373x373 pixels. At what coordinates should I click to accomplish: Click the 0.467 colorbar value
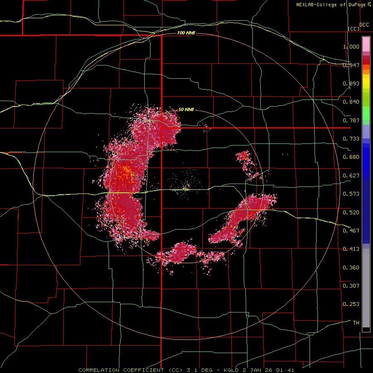pos(351,230)
